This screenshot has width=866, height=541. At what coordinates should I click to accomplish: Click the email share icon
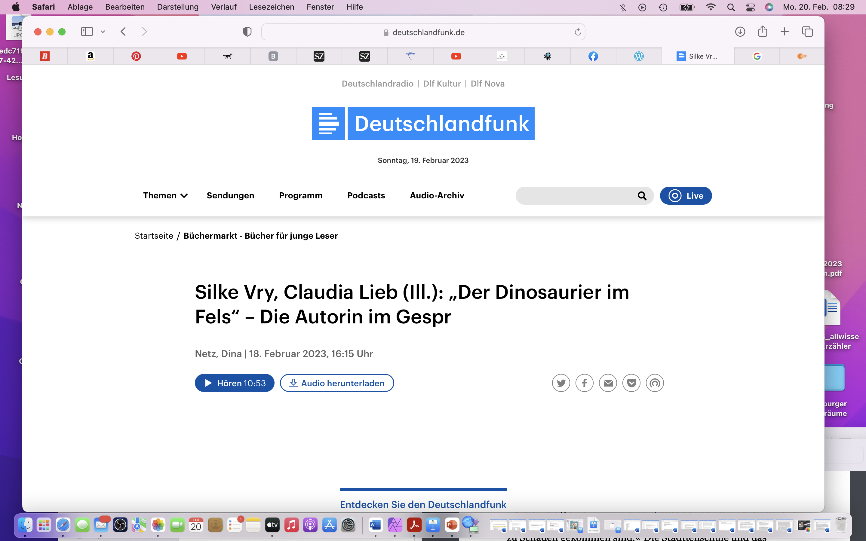tap(608, 383)
